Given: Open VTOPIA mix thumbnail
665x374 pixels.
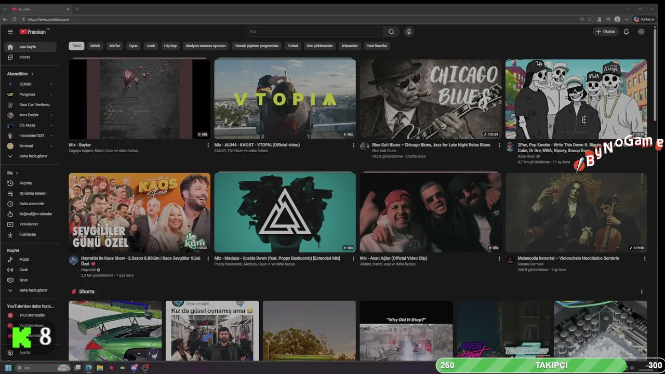Looking at the screenshot, I should [285, 99].
